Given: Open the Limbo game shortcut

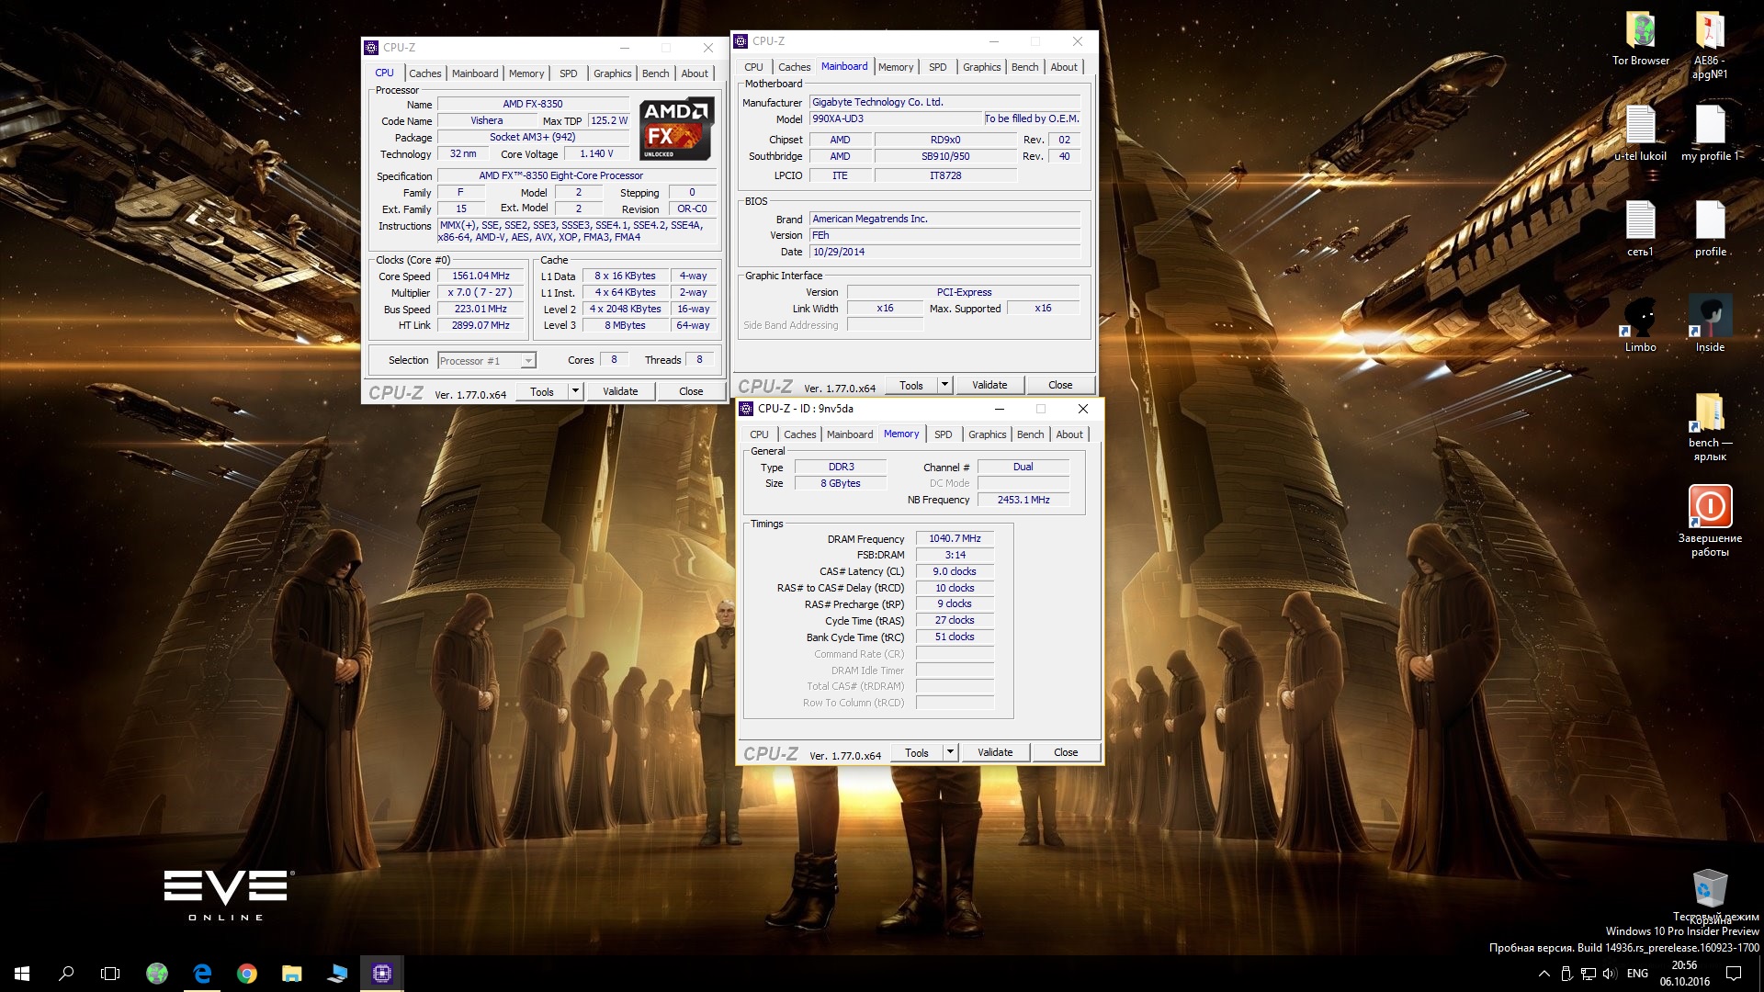Looking at the screenshot, I should [1640, 324].
